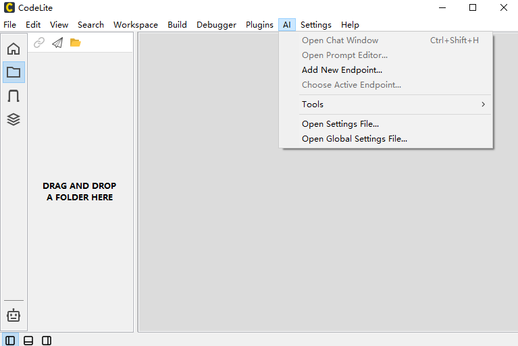This screenshot has width=518, height=346.
Task: Toggle the bottom output panel view
Action: click(28, 341)
